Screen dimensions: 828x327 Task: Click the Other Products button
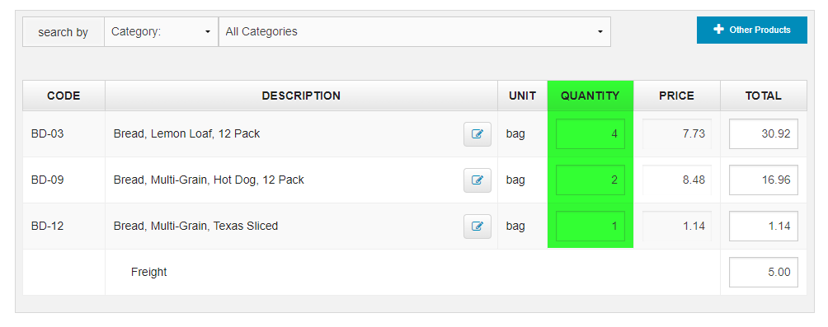pos(752,30)
